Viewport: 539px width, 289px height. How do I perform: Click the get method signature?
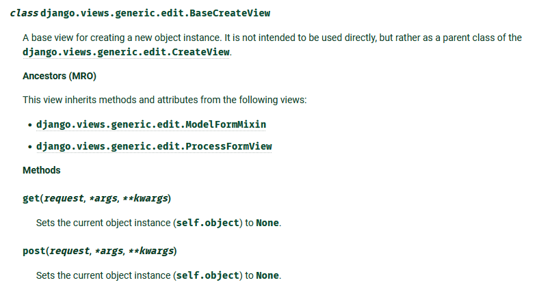point(97,198)
